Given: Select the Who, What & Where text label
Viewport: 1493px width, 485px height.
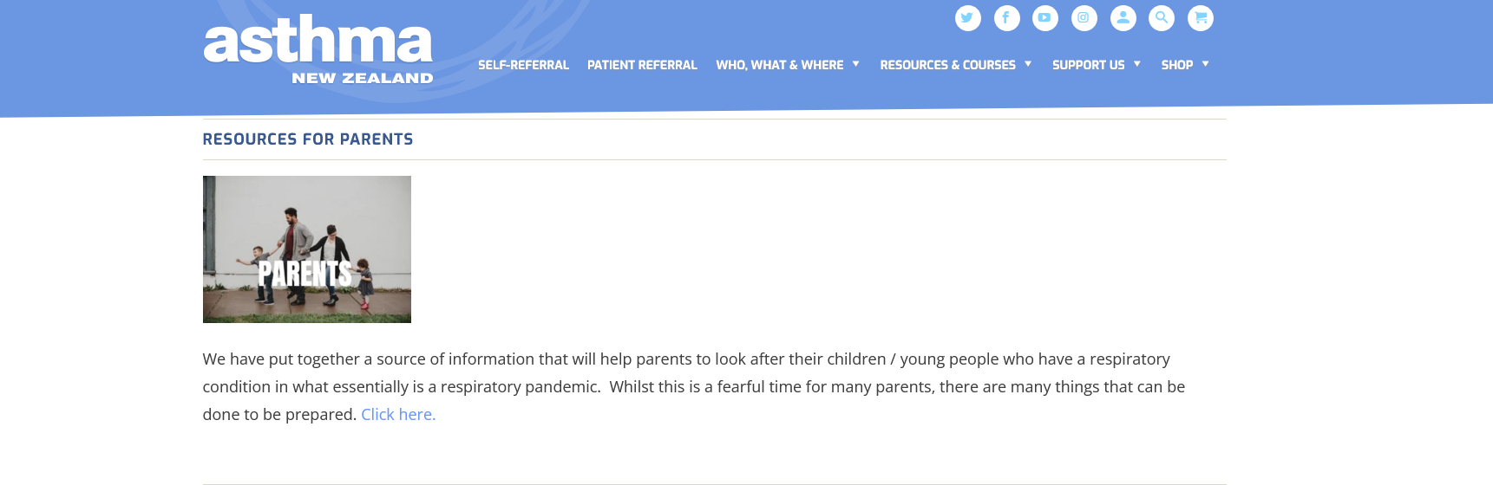Looking at the screenshot, I should (779, 65).
